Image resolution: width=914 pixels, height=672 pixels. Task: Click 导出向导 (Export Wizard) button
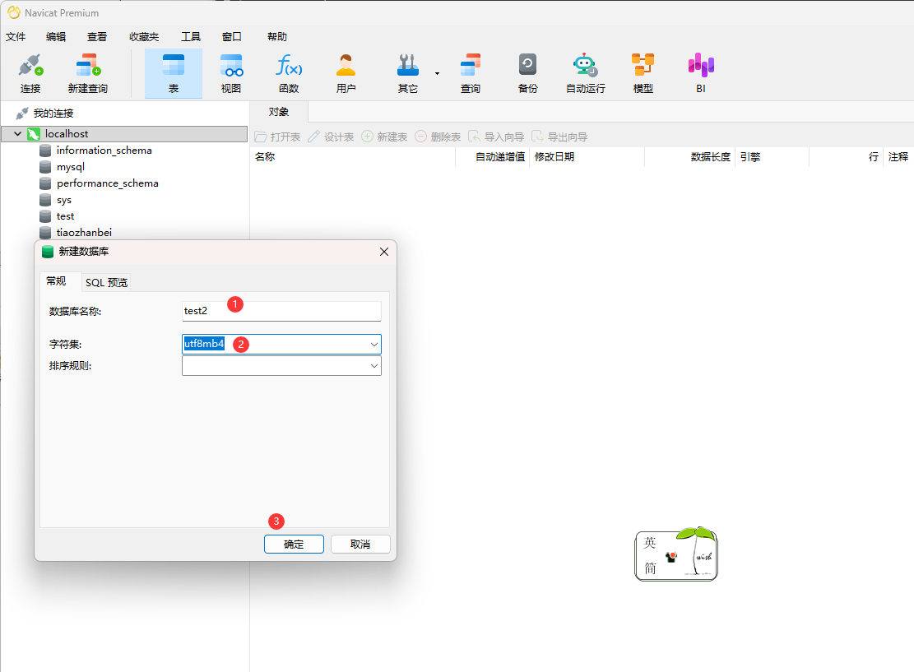tap(559, 137)
